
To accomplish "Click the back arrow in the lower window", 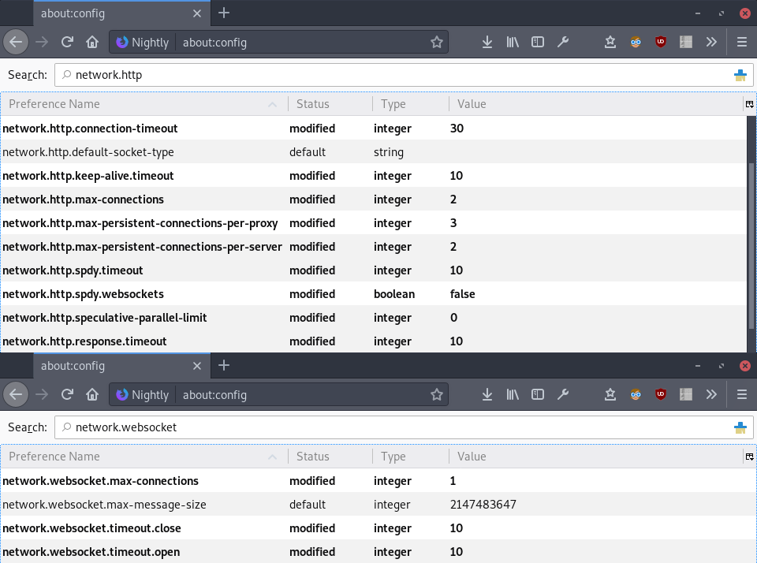I will (x=16, y=394).
